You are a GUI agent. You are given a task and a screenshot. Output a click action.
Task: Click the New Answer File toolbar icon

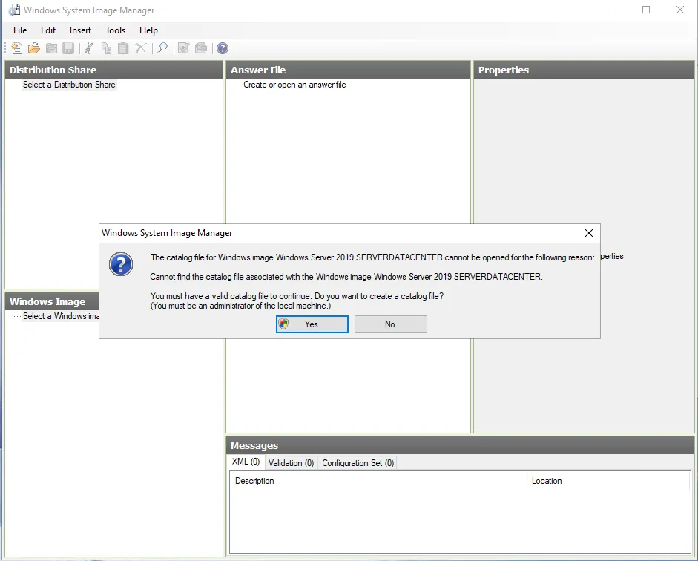click(x=17, y=48)
